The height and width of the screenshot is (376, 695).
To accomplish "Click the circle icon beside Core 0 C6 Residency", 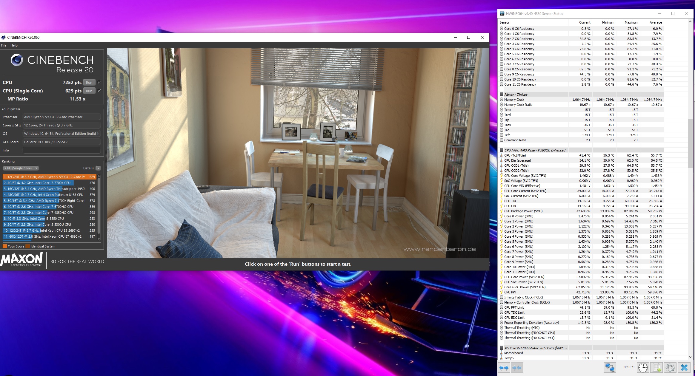I will coord(501,29).
